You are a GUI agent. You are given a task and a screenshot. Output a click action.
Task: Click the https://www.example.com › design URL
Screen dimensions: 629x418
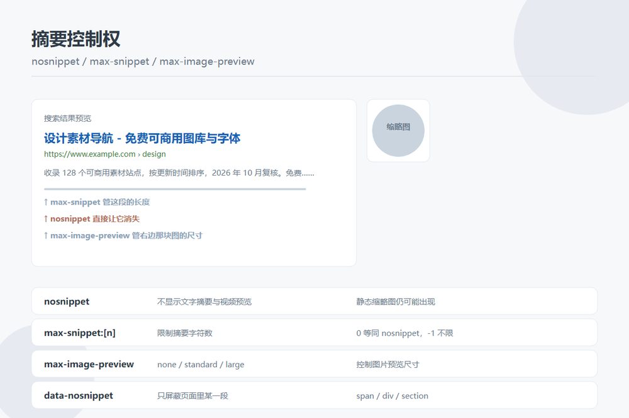pyautogui.click(x=104, y=154)
